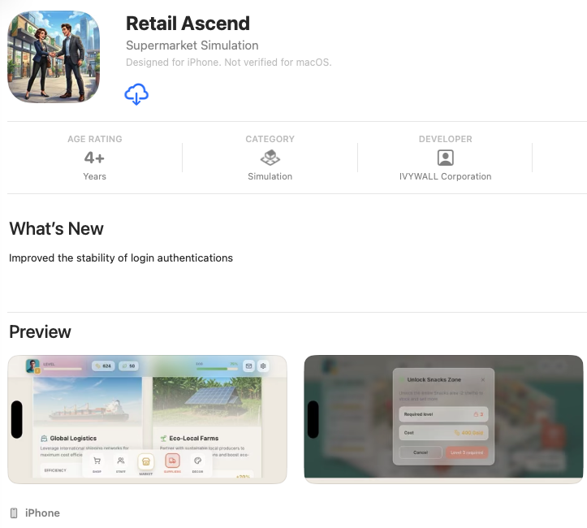
Task: Click 'Improved the stability of login authentications' text
Action: coord(120,258)
